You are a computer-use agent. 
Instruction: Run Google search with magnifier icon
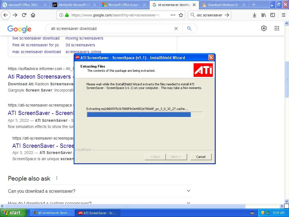(x=189, y=29)
